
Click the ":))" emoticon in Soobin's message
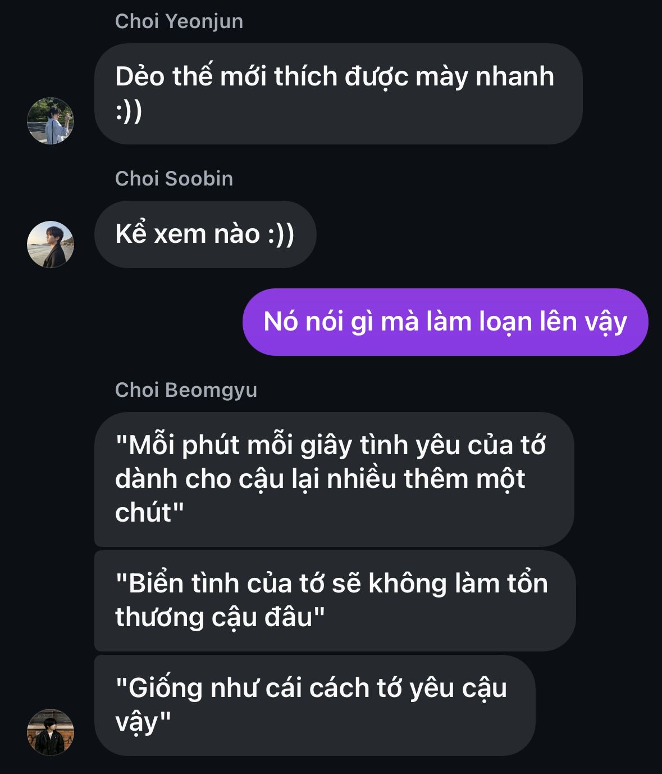point(281,234)
